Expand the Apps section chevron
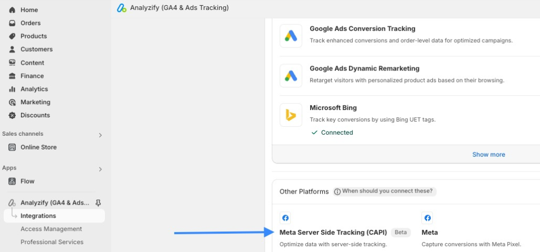Screen dimensions: 540x252 click(100, 169)
